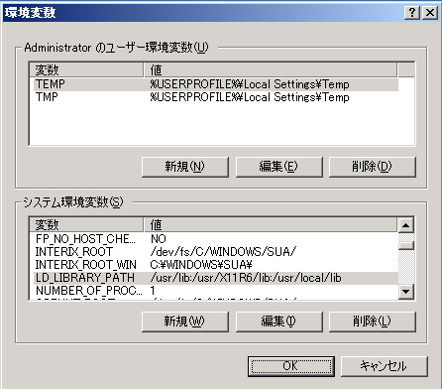The height and width of the screenshot is (389, 442).
Task: Click TEMP value %USERPROFILE% Local Settings Temp
Action: [x=250, y=84]
